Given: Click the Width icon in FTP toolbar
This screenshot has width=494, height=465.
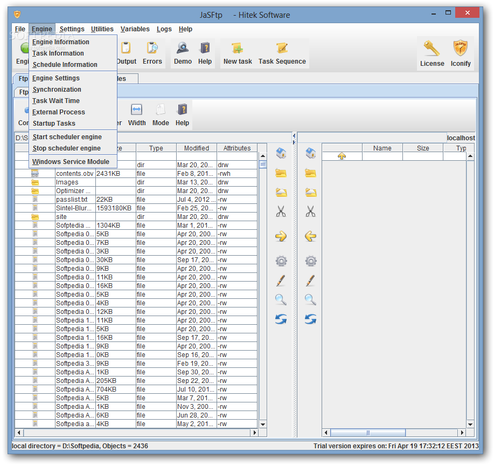Looking at the screenshot, I should click(137, 115).
